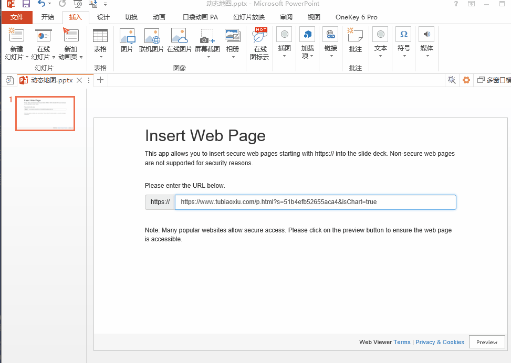Open the 在线图片 online image icon
This screenshot has width=511, height=363.
pos(179,36)
